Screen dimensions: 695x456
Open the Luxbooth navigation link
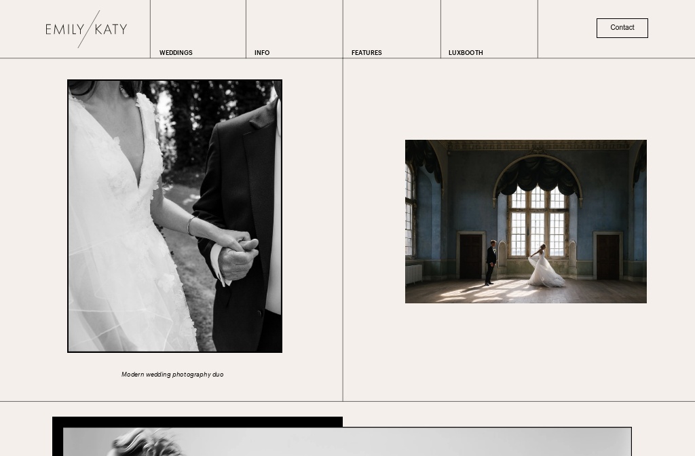pyautogui.click(x=466, y=53)
